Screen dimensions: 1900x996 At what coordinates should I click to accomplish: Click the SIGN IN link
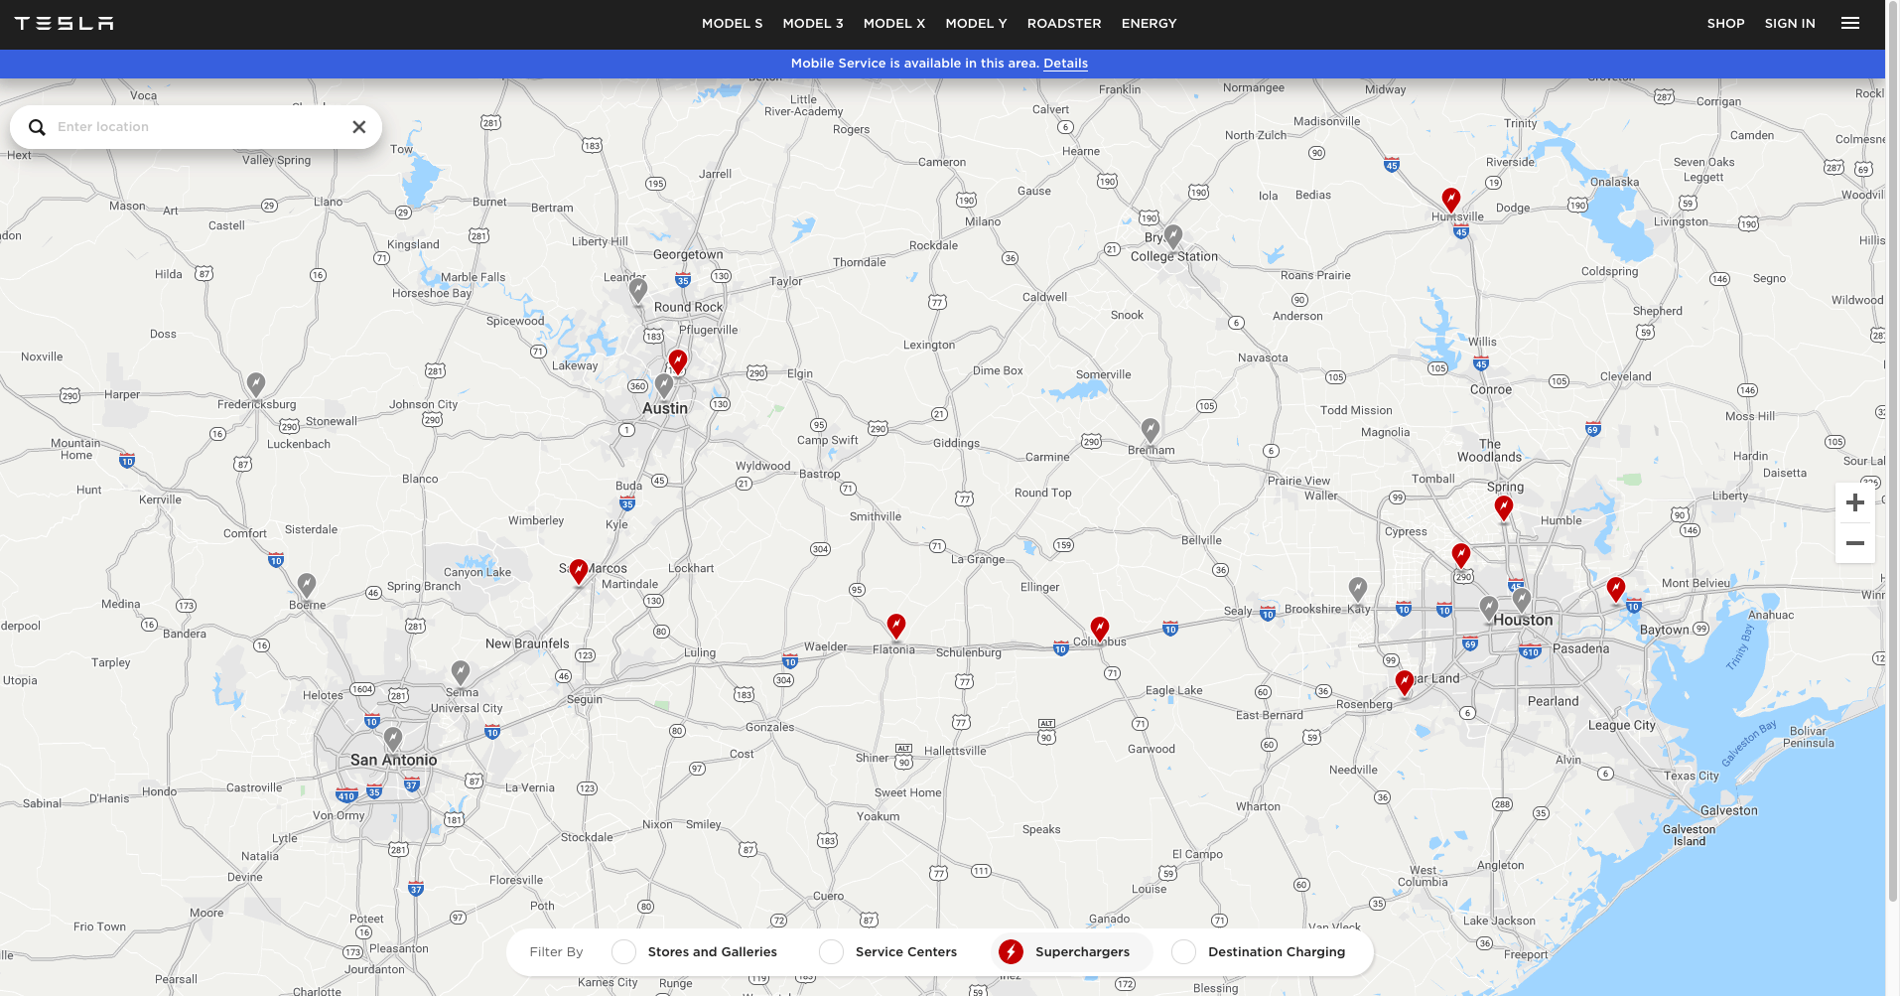(1789, 23)
